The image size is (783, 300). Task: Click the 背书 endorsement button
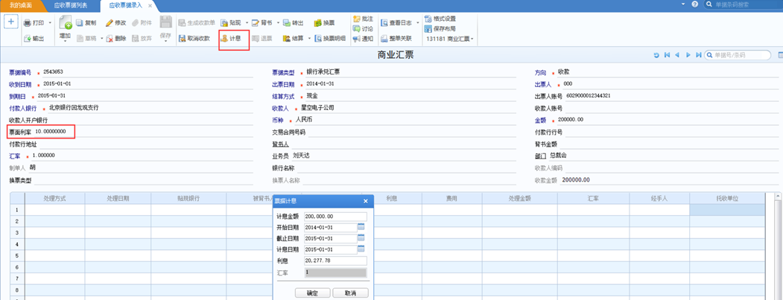point(263,23)
